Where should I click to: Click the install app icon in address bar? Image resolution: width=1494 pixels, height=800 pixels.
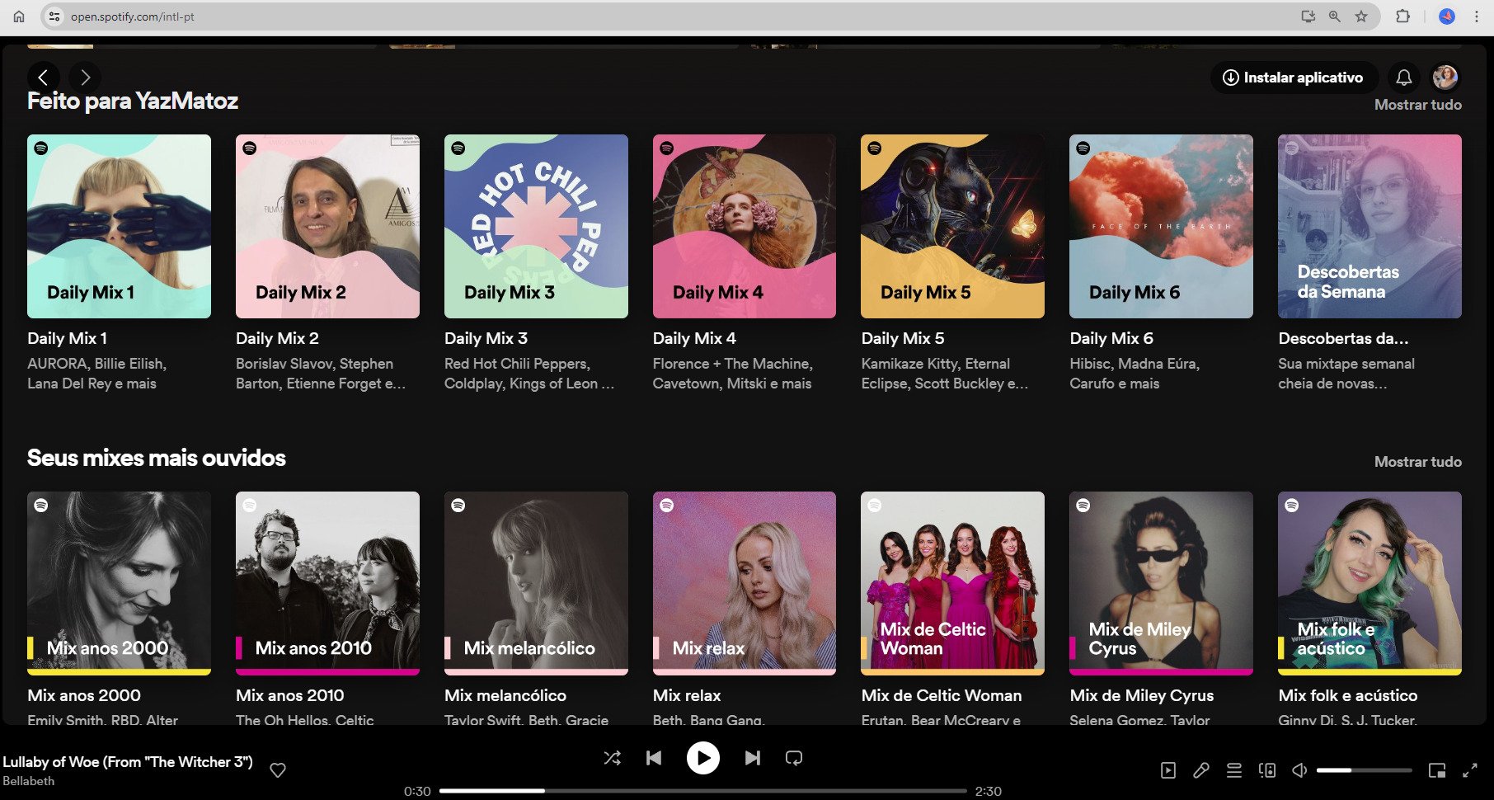click(x=1308, y=16)
